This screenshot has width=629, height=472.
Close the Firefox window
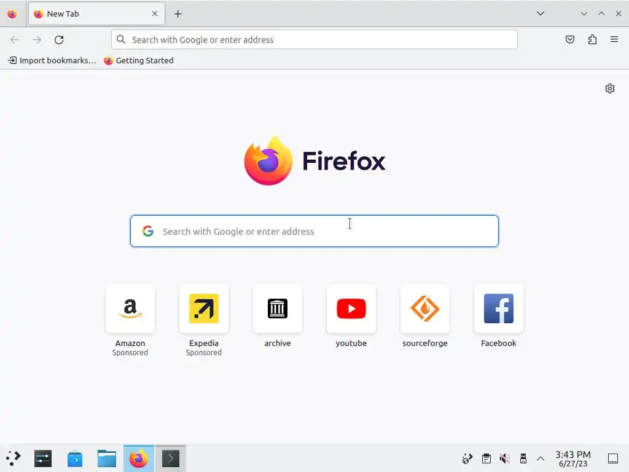[x=618, y=14]
